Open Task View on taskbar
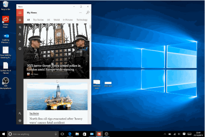Viewport: 205px width, 137px height. (62, 134)
